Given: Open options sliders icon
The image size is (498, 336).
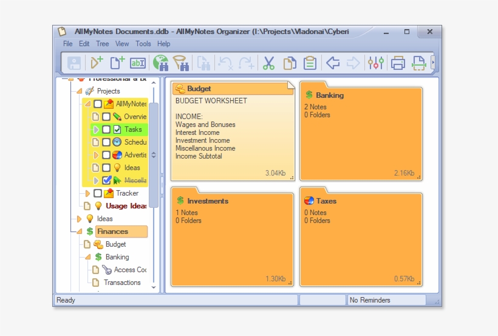Looking at the screenshot, I should (376, 63).
